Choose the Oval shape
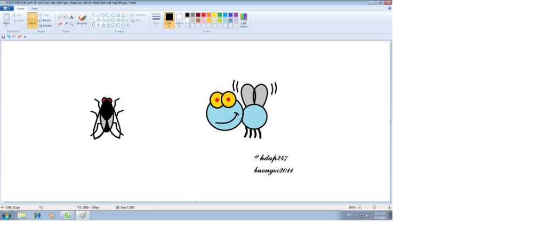The image size is (546, 230). pyautogui.click(x=103, y=15)
